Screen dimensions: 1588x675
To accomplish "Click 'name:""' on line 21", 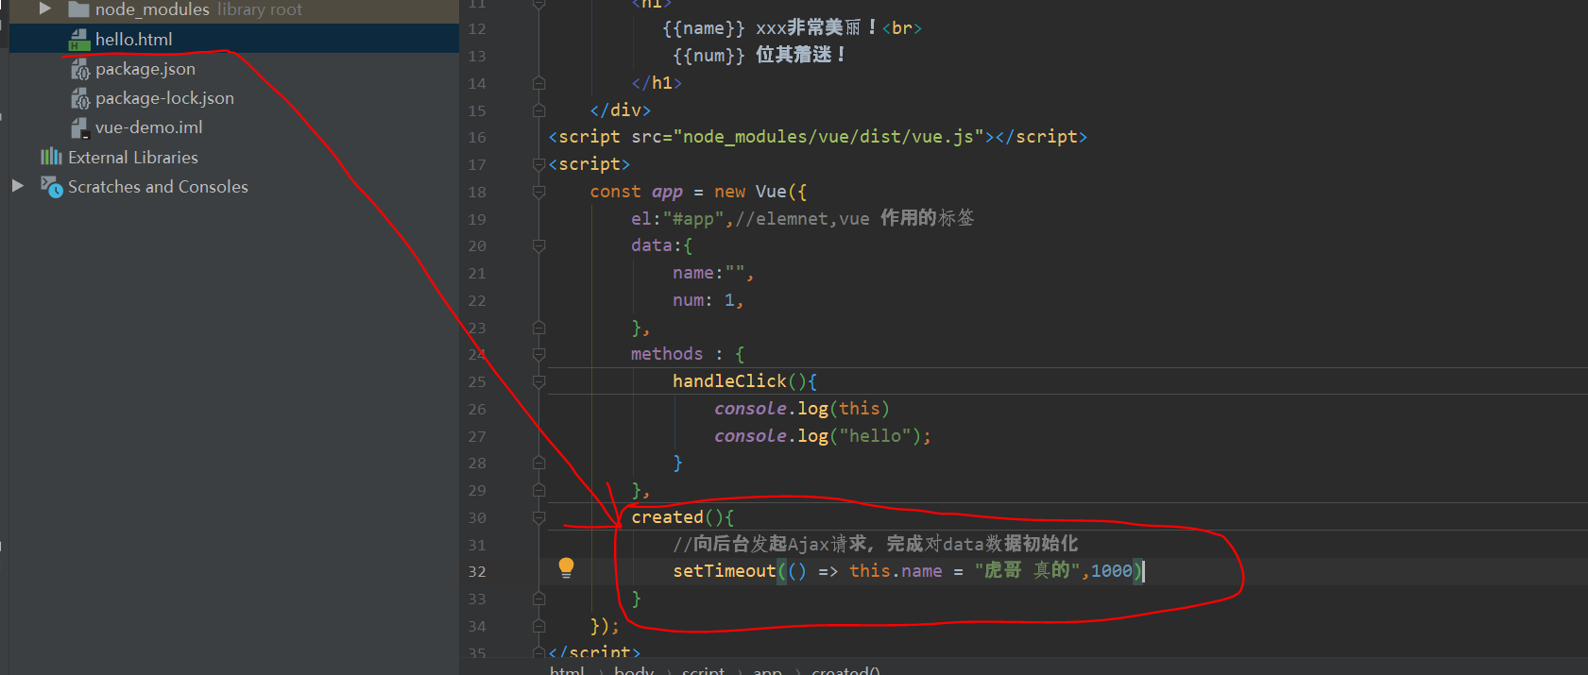I will pos(709,273).
